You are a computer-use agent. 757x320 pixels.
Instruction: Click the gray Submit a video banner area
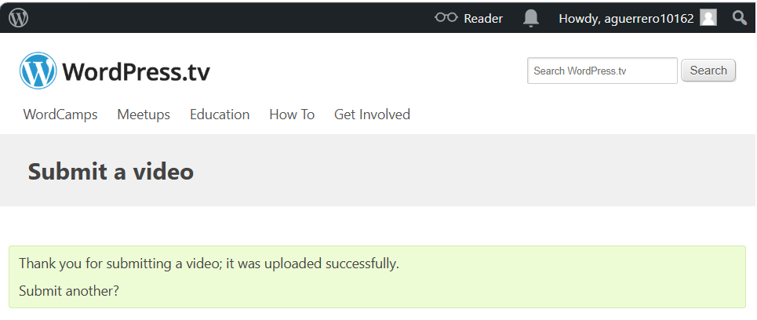[471, 171]
